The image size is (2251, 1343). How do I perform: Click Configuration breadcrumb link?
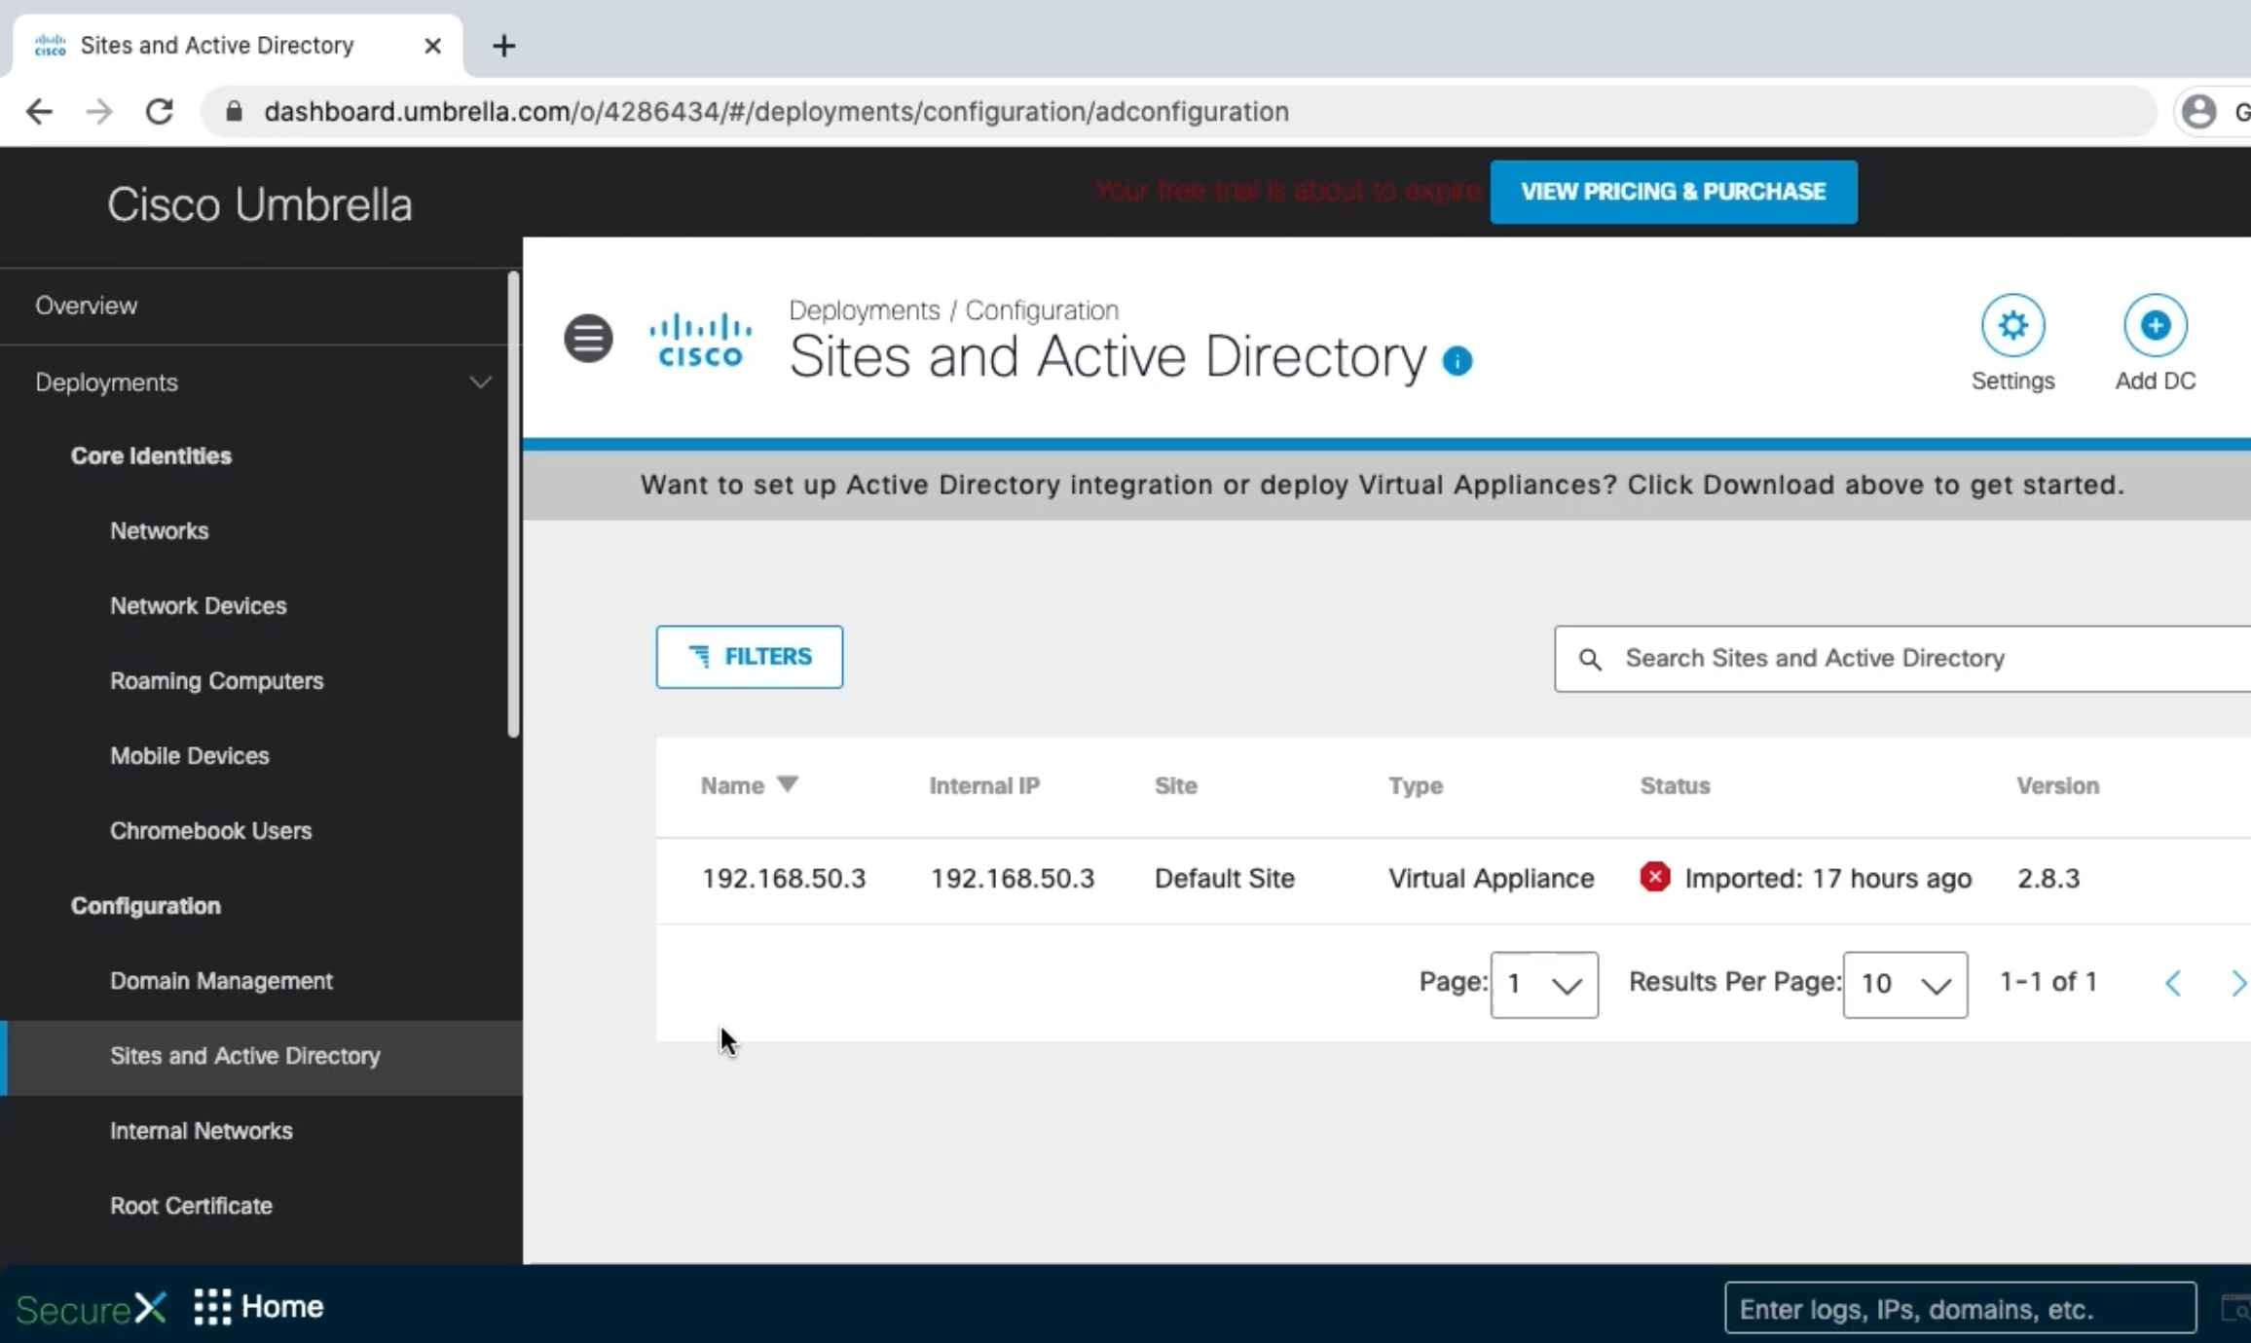point(1042,310)
